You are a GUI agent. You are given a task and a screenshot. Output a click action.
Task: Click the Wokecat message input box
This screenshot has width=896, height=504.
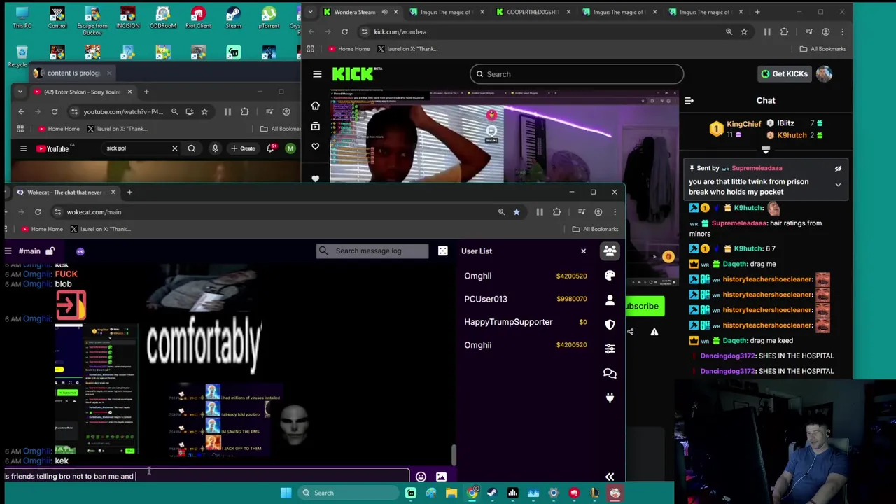(206, 477)
